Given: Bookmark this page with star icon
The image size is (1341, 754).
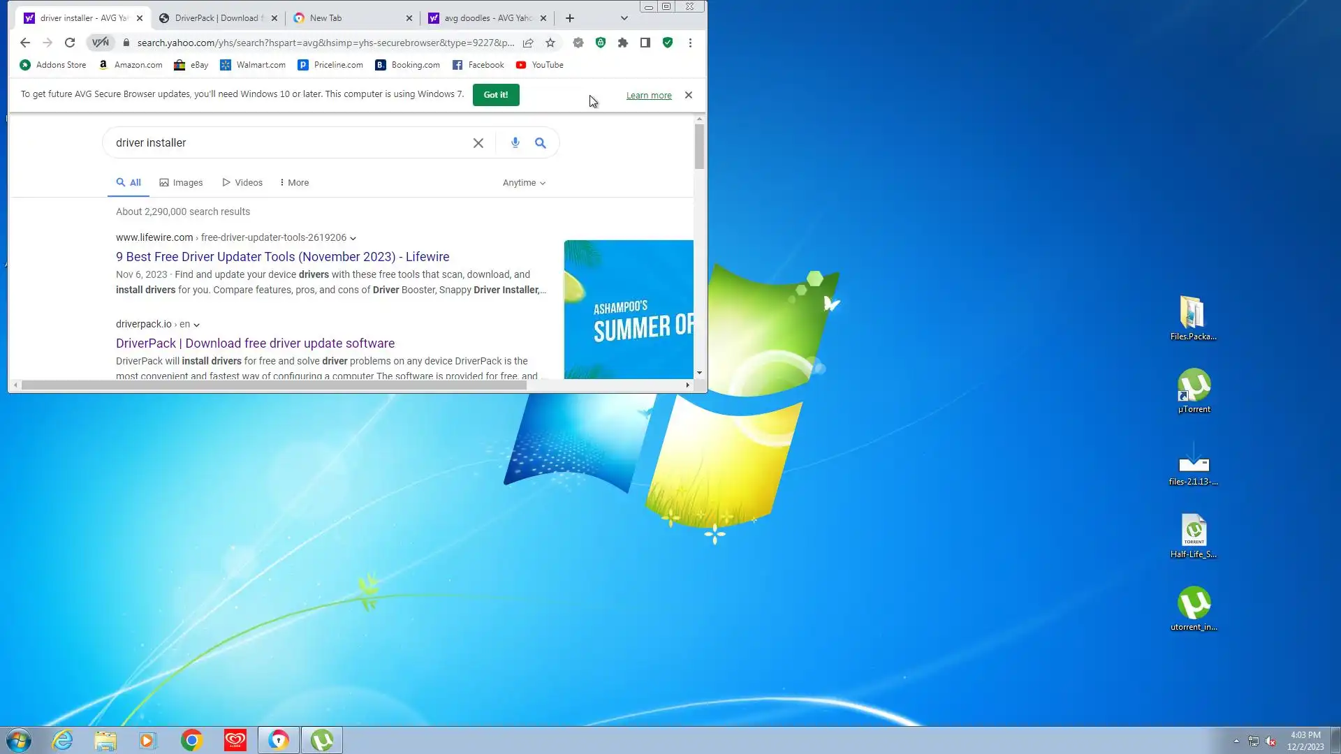Looking at the screenshot, I should pos(550,43).
